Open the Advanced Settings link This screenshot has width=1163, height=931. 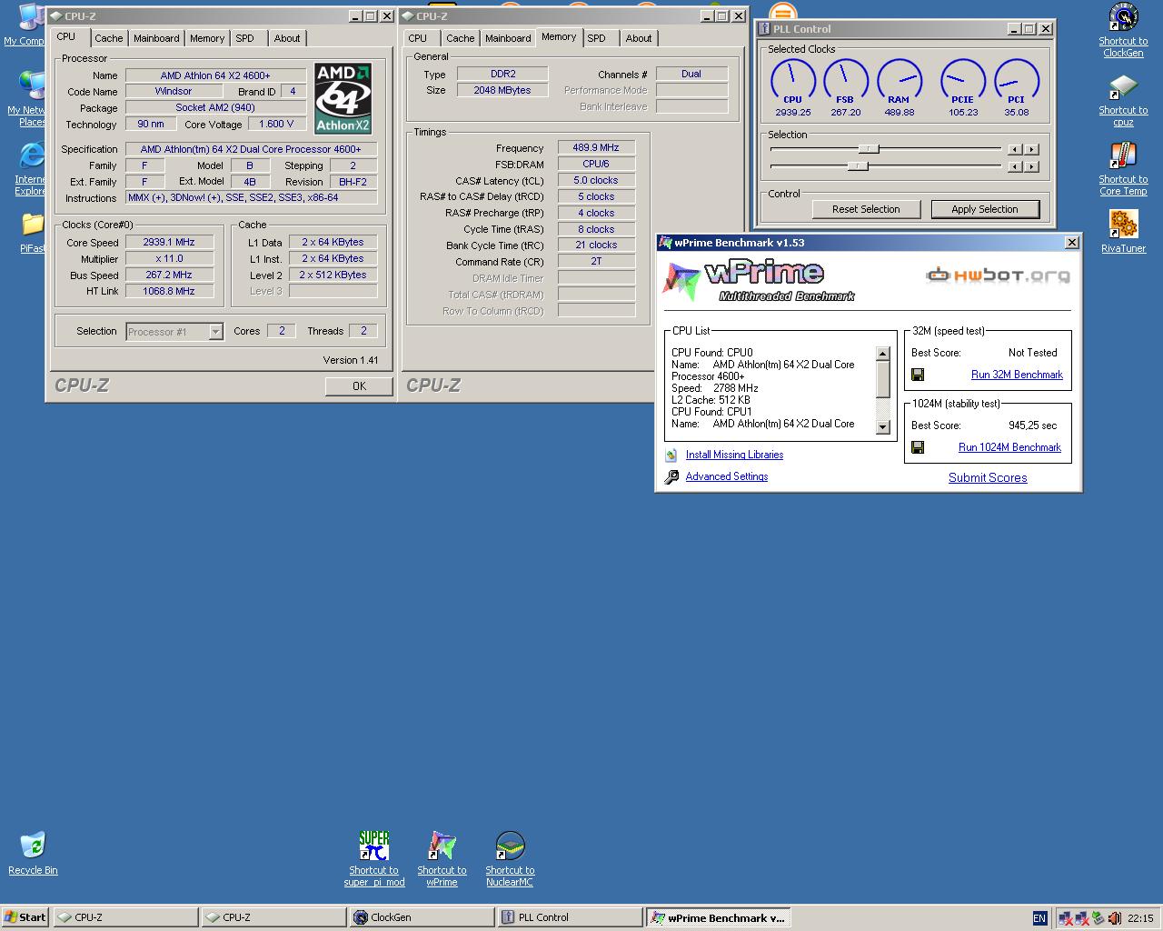point(727,476)
